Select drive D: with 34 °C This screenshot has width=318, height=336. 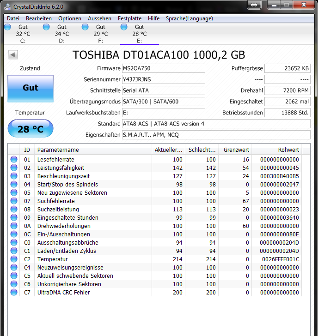pos(62,34)
